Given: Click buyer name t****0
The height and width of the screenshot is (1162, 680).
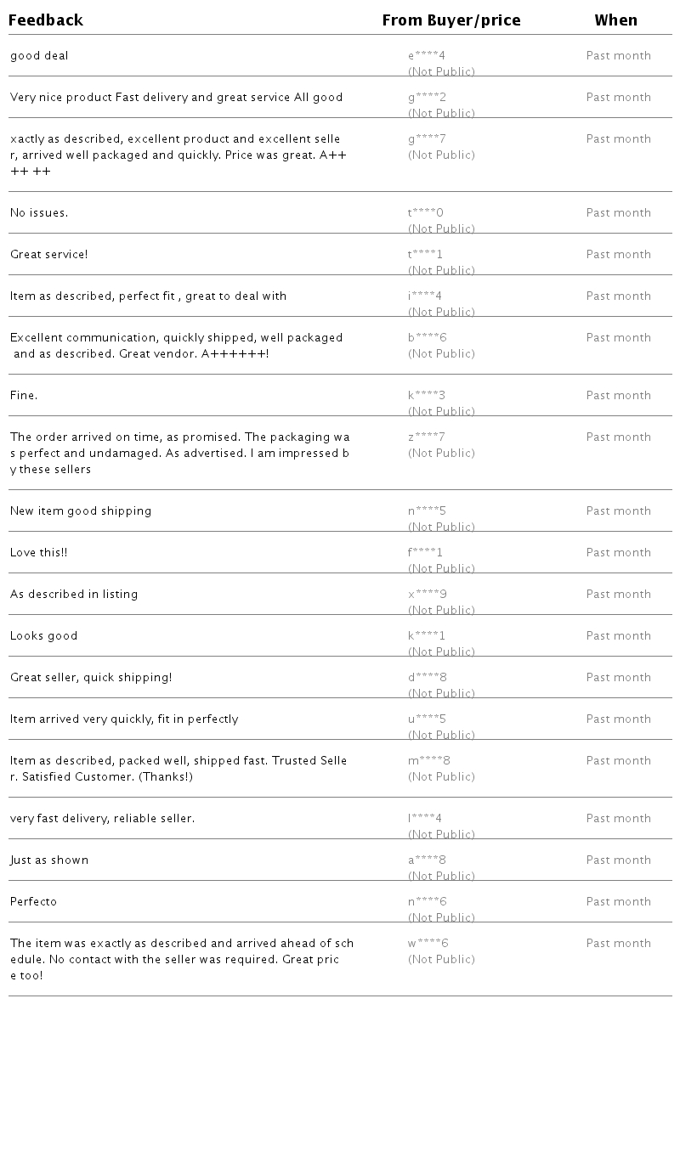Looking at the screenshot, I should coord(426,213).
